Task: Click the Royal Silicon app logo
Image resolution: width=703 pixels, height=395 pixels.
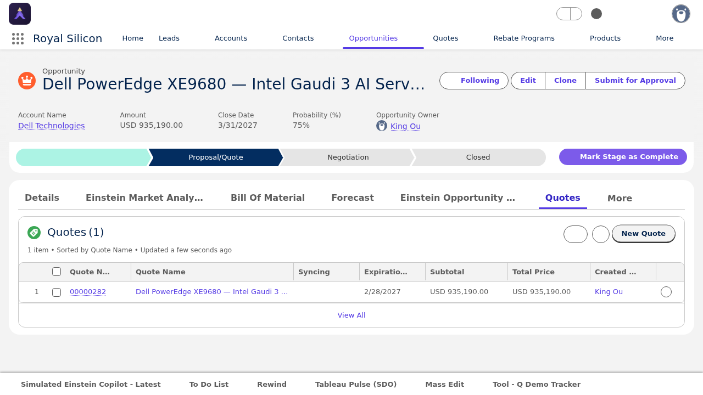Action: (20, 14)
